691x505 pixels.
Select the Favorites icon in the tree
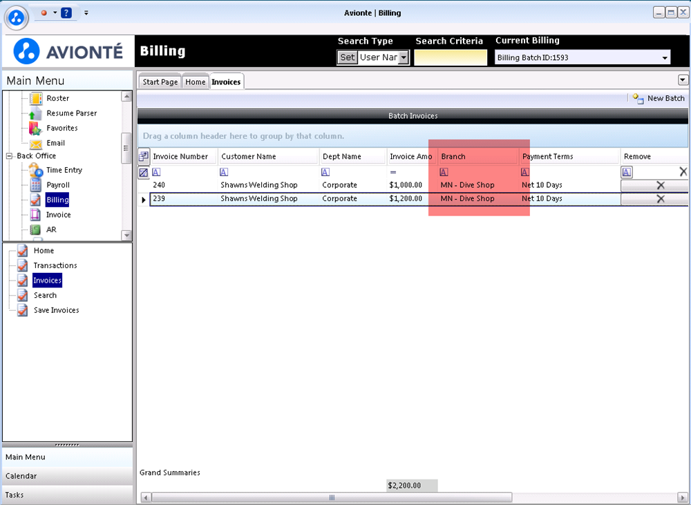(x=35, y=128)
